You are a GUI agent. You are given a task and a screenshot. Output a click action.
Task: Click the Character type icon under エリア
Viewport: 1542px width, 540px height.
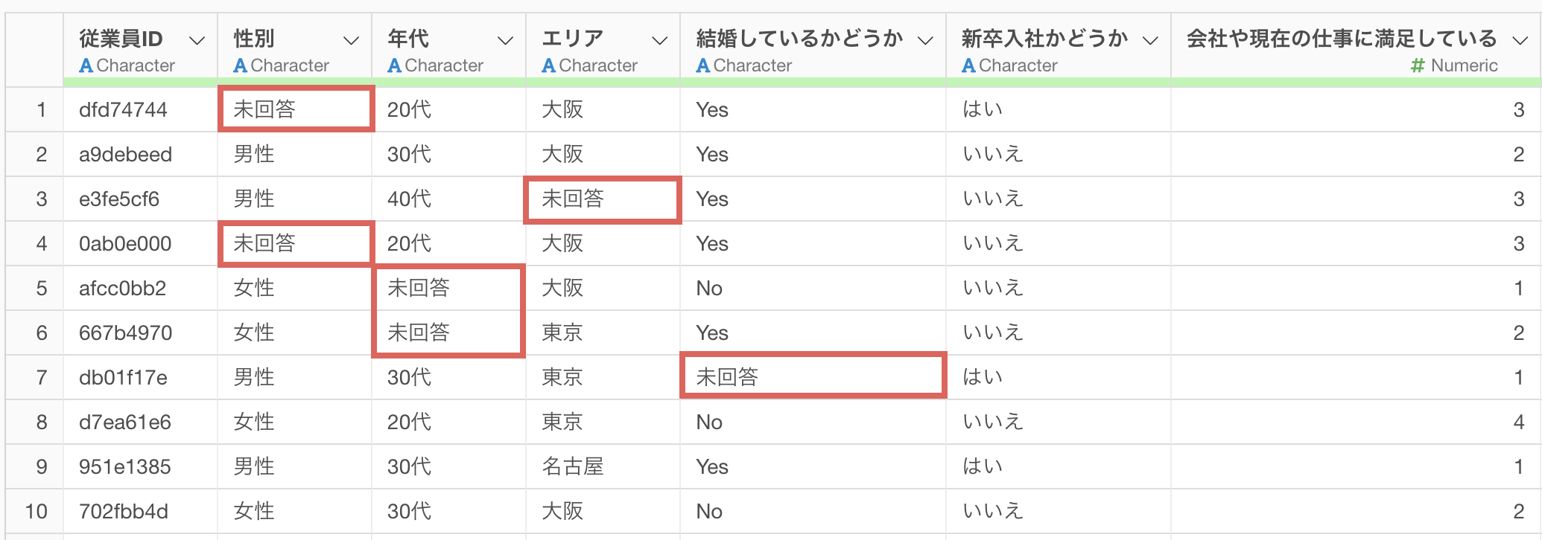pos(548,66)
